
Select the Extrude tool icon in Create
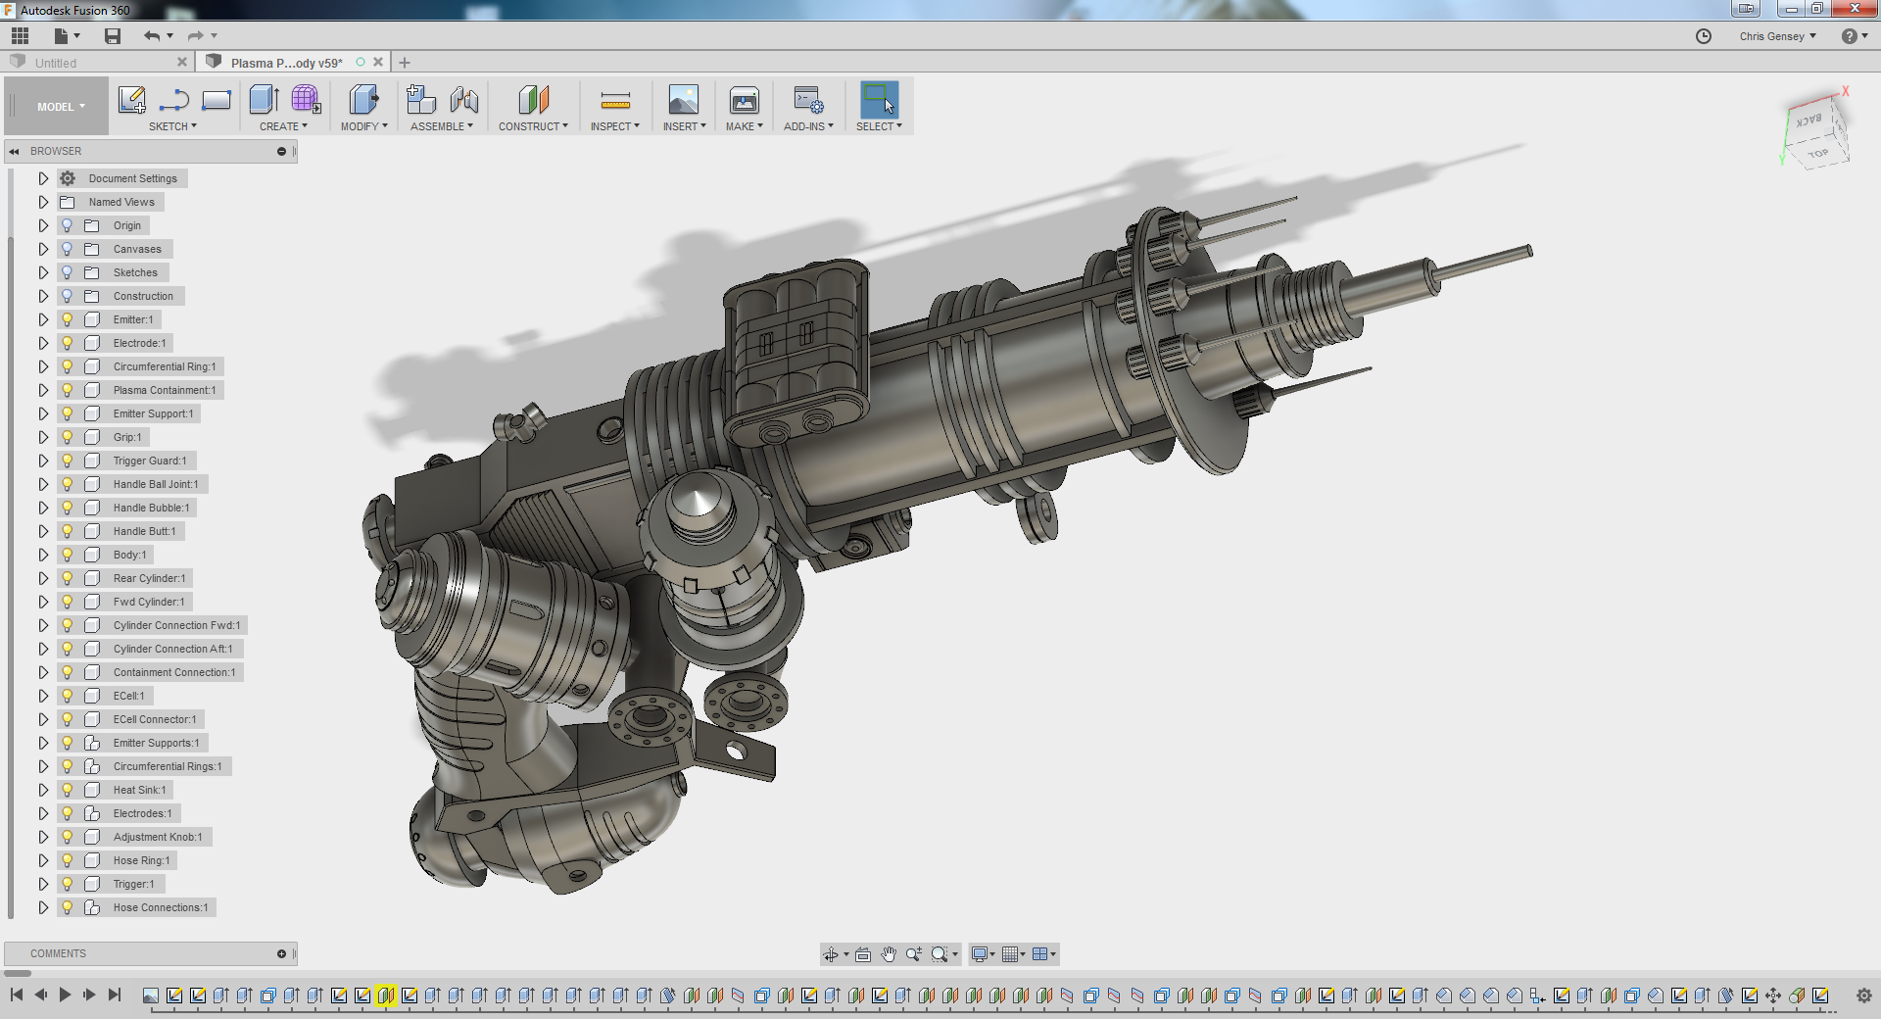[x=264, y=100]
